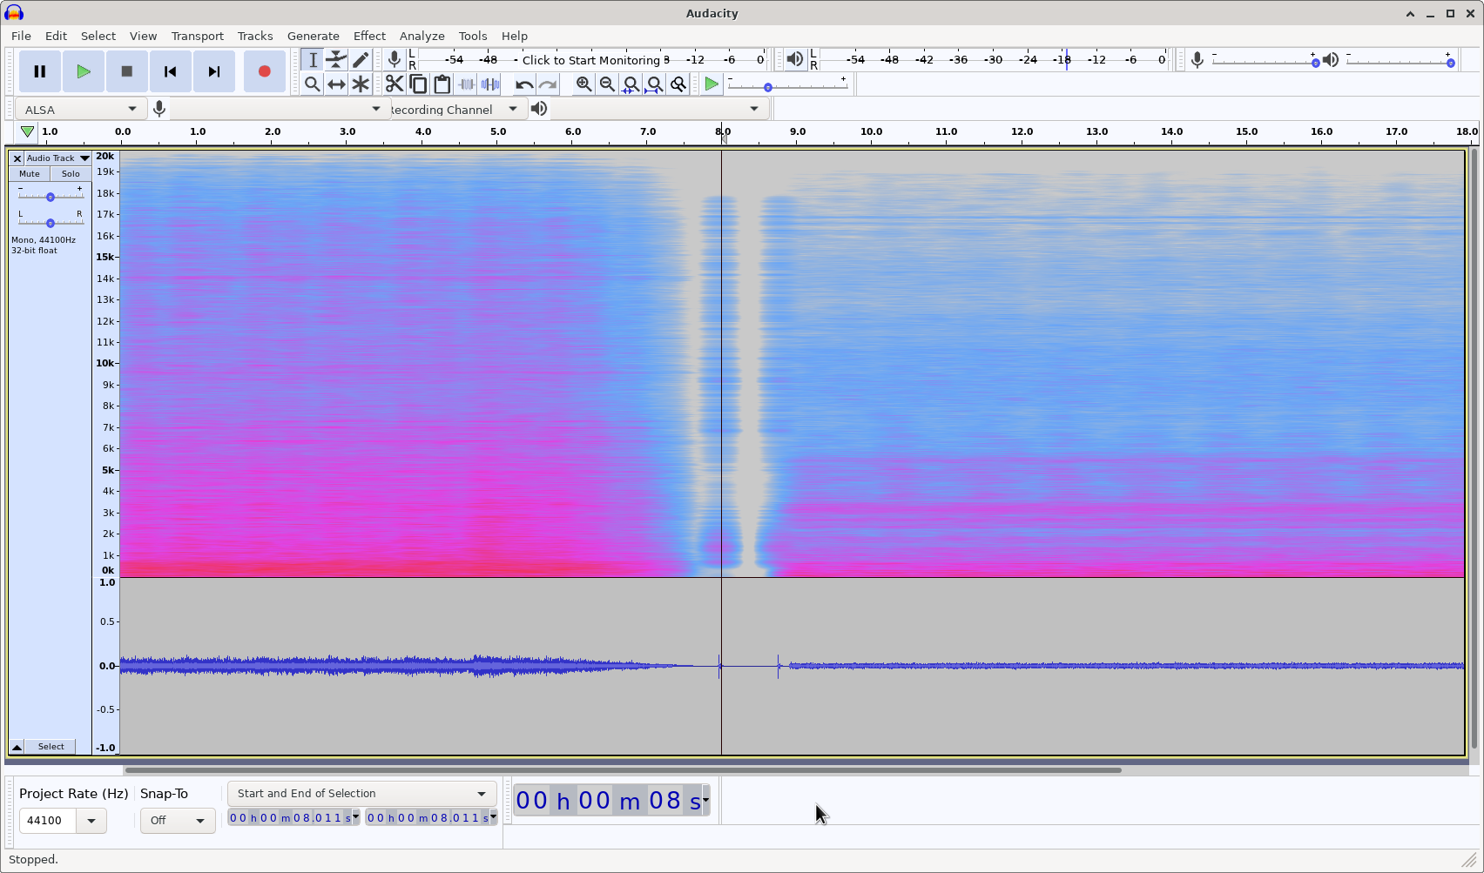Start recording with Record button
The height and width of the screenshot is (873, 1484).
coord(265,71)
